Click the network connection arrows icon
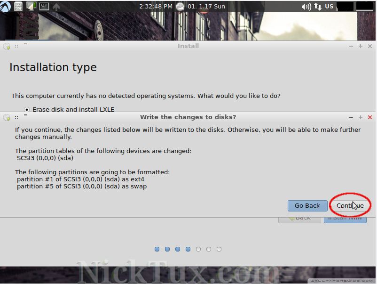Viewport: 377px width, 284px height. [x=318, y=6]
